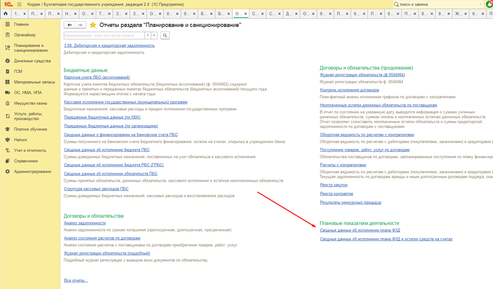This screenshot has width=493, height=289.
Task: Open Органайзер section in sidebar
Action: pos(25,35)
